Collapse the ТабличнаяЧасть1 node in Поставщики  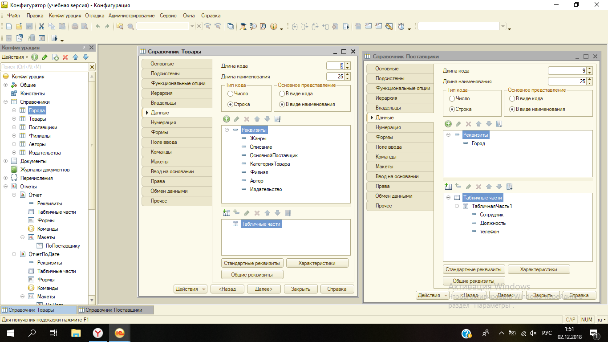click(457, 206)
